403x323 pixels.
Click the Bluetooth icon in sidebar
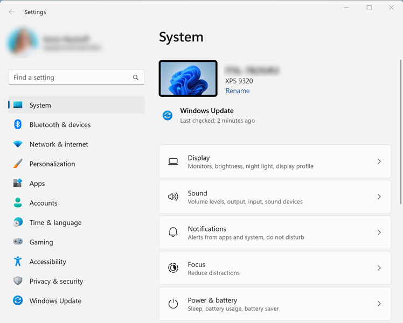click(x=18, y=125)
